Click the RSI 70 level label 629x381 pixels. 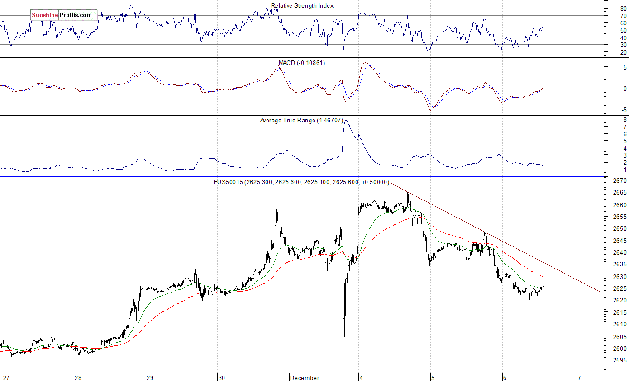[x=623, y=16]
